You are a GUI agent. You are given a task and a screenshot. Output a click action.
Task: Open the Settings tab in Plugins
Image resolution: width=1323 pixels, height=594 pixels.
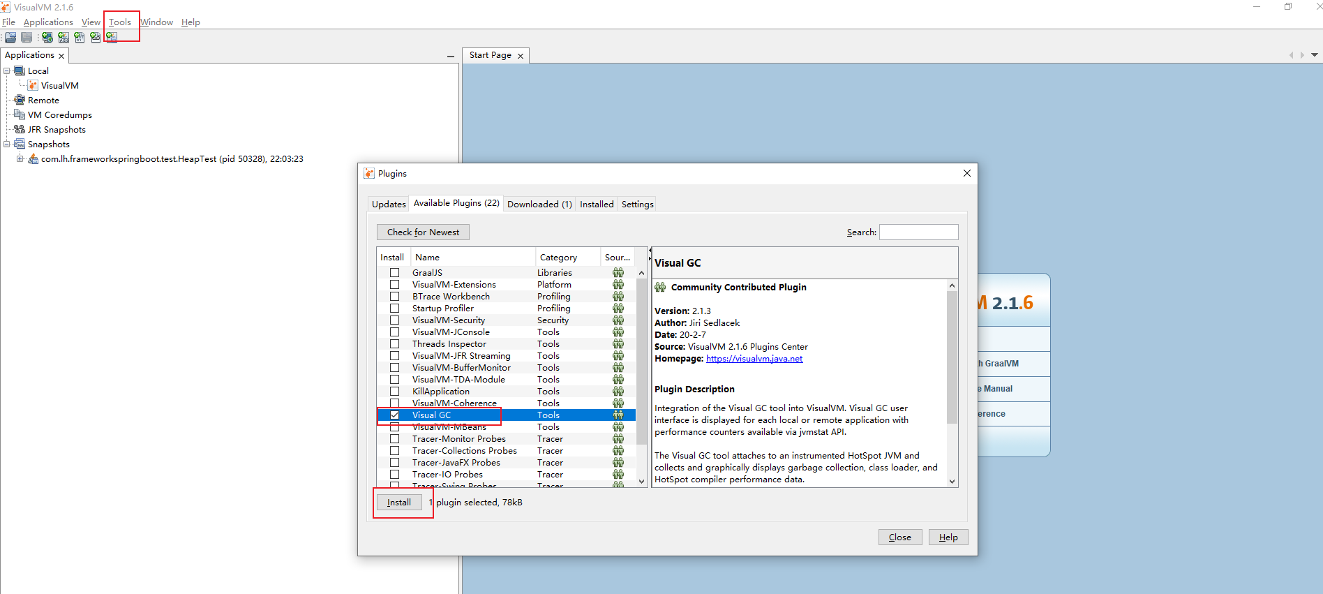pyautogui.click(x=638, y=204)
